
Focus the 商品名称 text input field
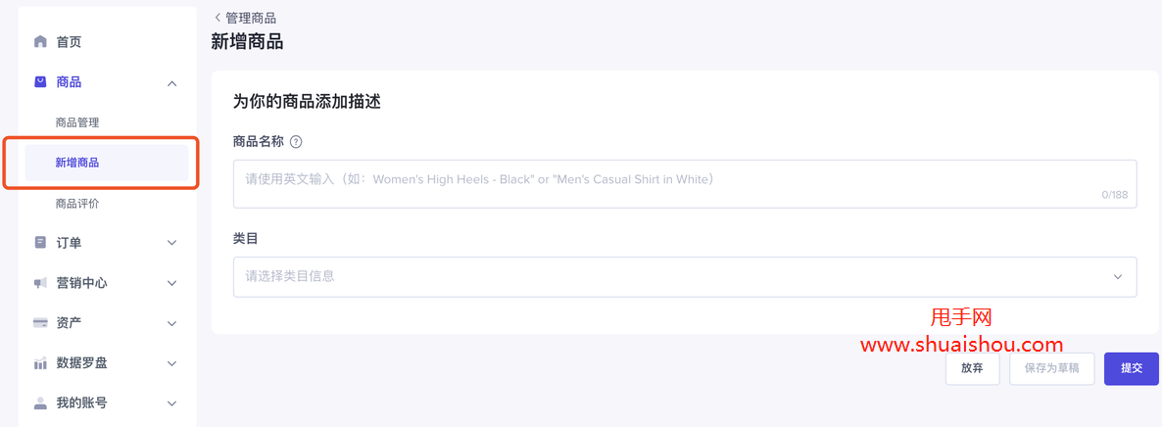684,180
